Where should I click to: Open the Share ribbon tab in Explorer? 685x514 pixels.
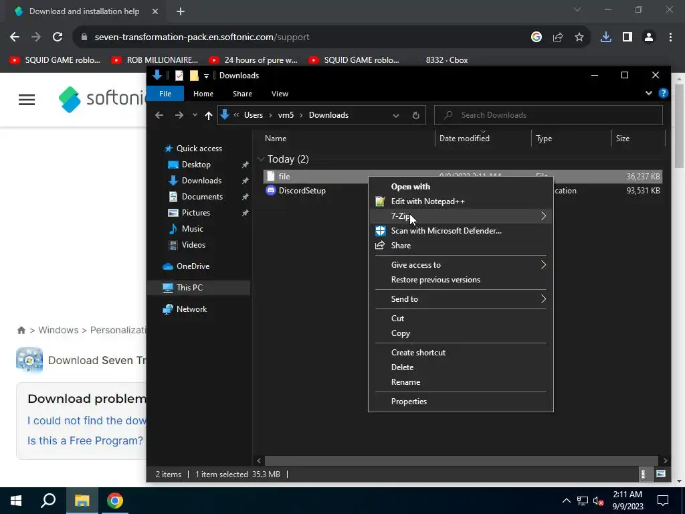coord(242,94)
